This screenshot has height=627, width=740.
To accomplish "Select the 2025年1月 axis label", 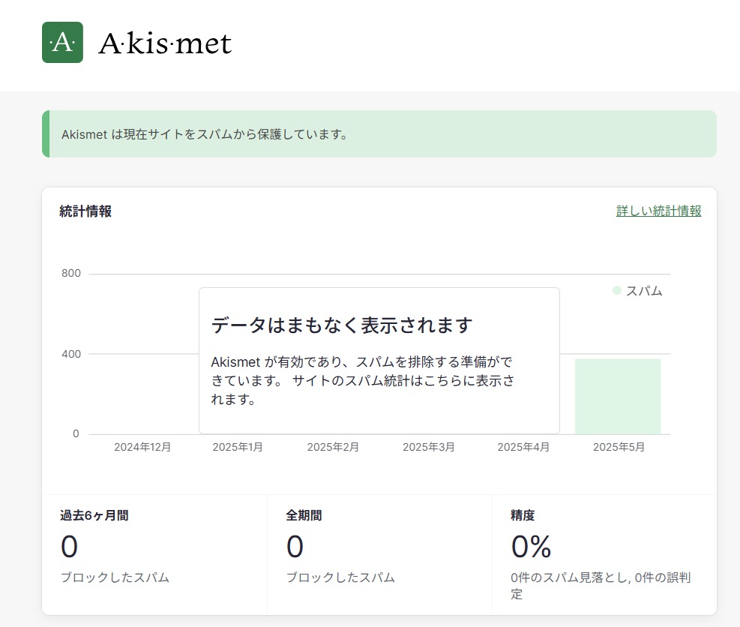I will pos(238,447).
